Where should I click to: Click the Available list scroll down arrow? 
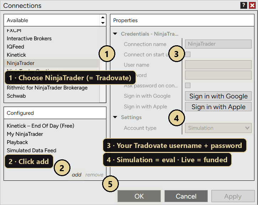103,23
